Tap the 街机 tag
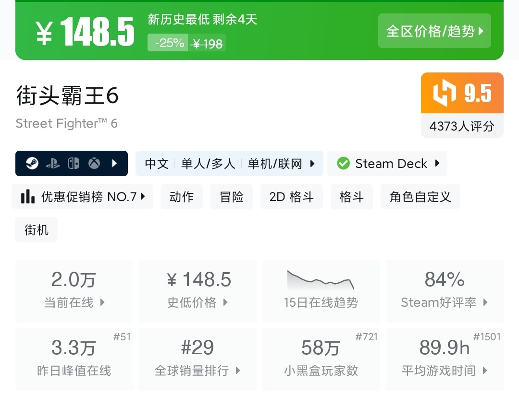The image size is (519, 396). pos(37,230)
